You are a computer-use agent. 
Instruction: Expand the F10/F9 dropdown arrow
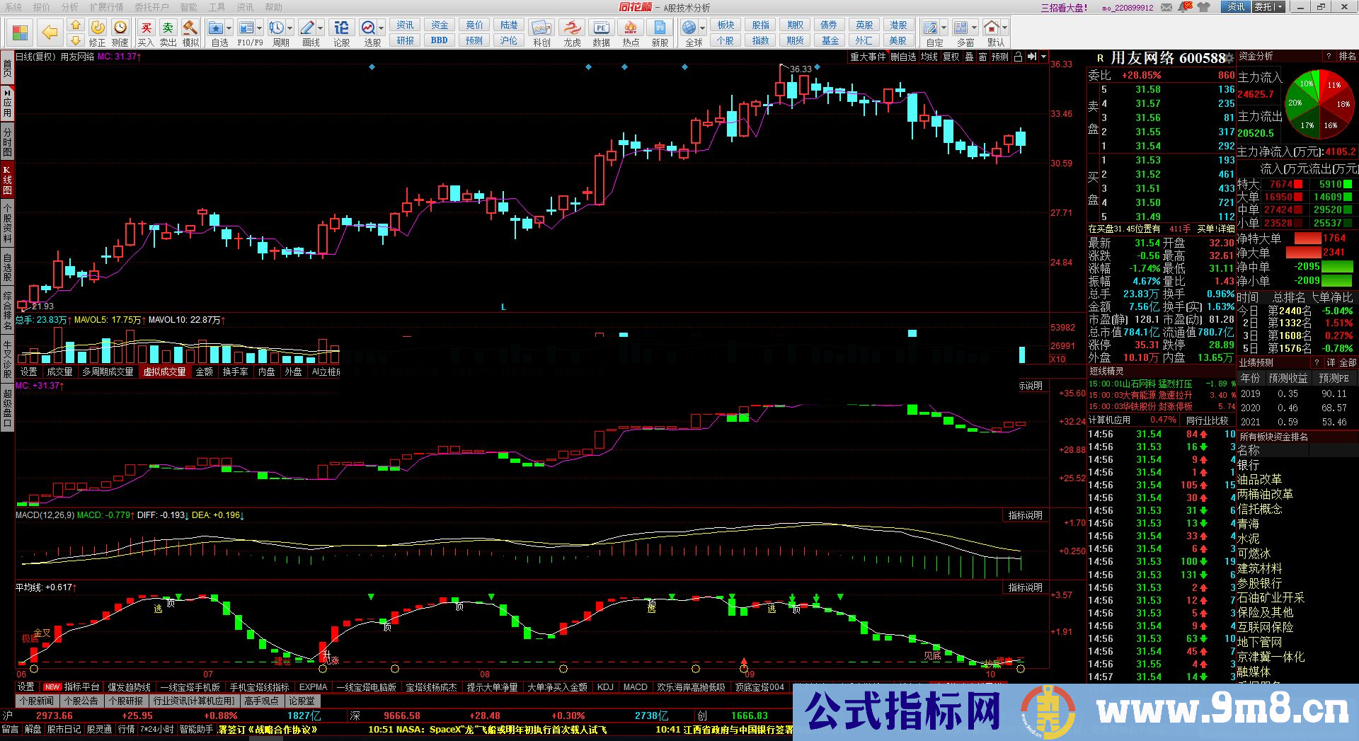point(259,28)
